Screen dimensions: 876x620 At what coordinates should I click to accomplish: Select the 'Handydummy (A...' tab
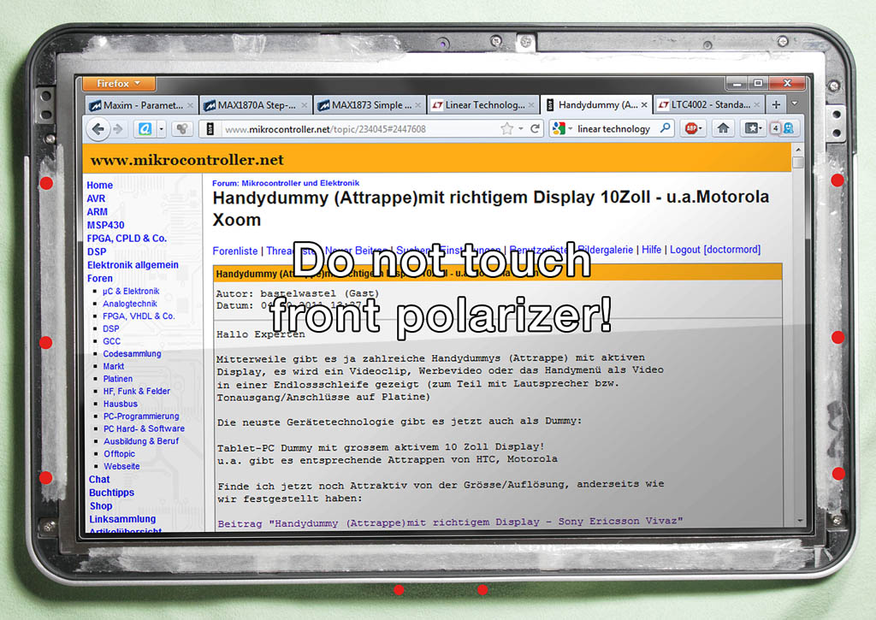(596, 104)
